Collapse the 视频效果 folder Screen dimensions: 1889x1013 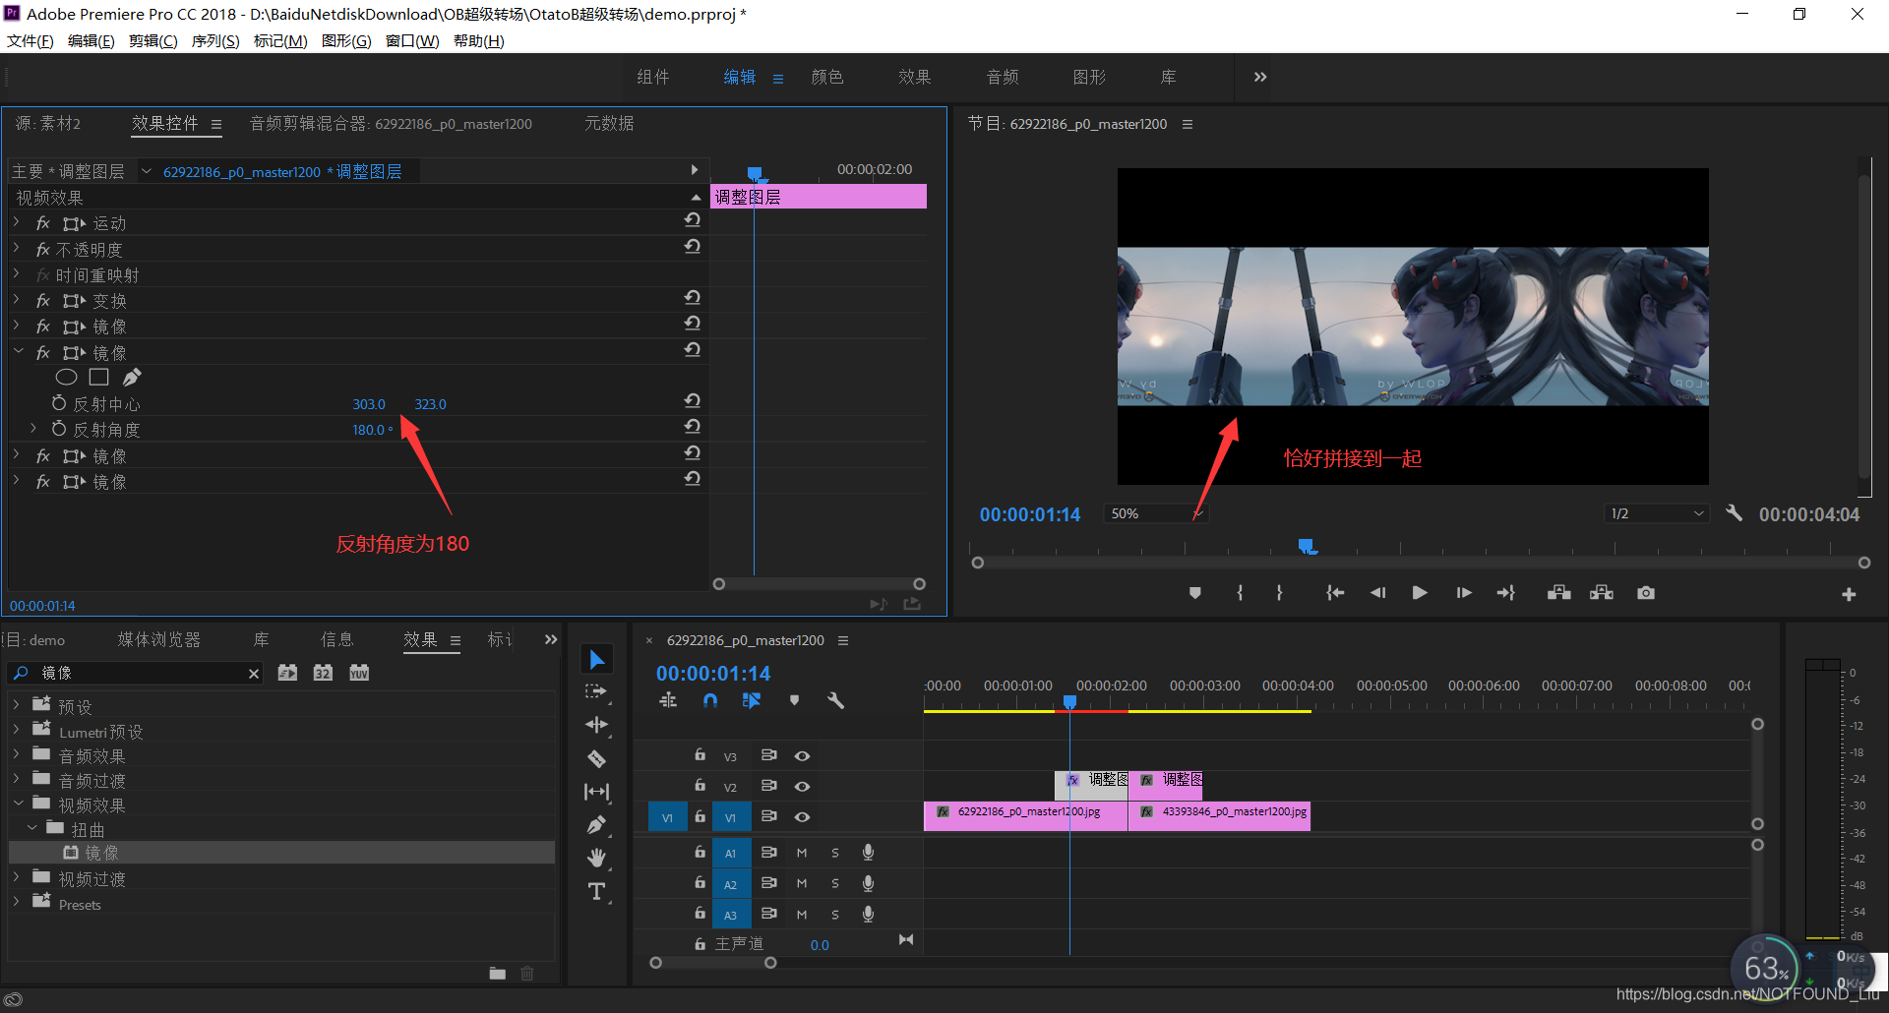click(18, 804)
